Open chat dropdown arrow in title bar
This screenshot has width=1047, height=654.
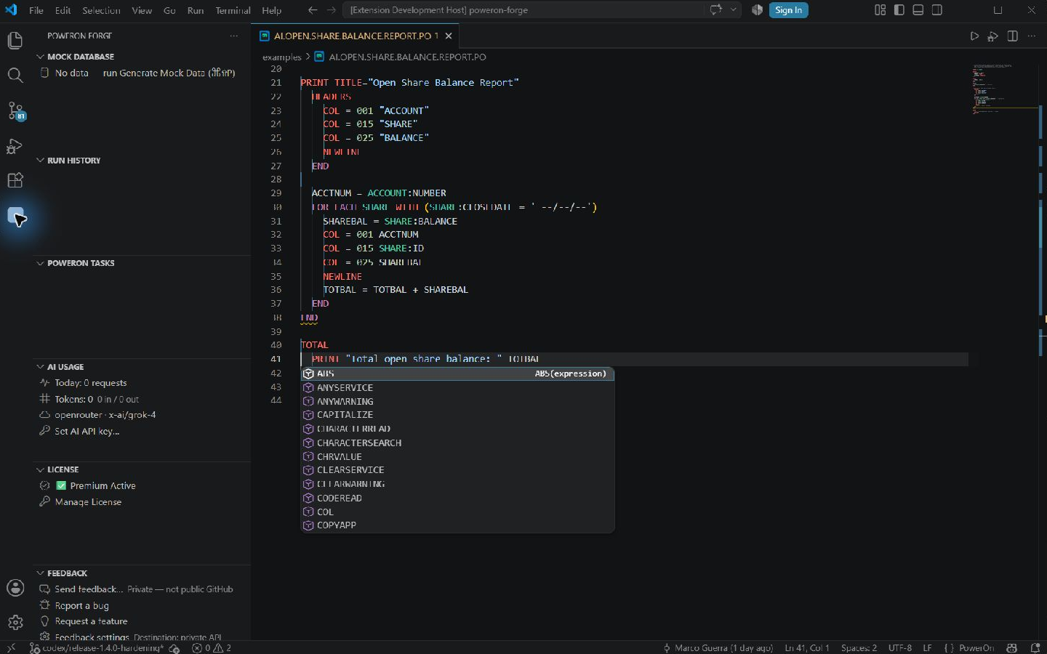tap(733, 10)
